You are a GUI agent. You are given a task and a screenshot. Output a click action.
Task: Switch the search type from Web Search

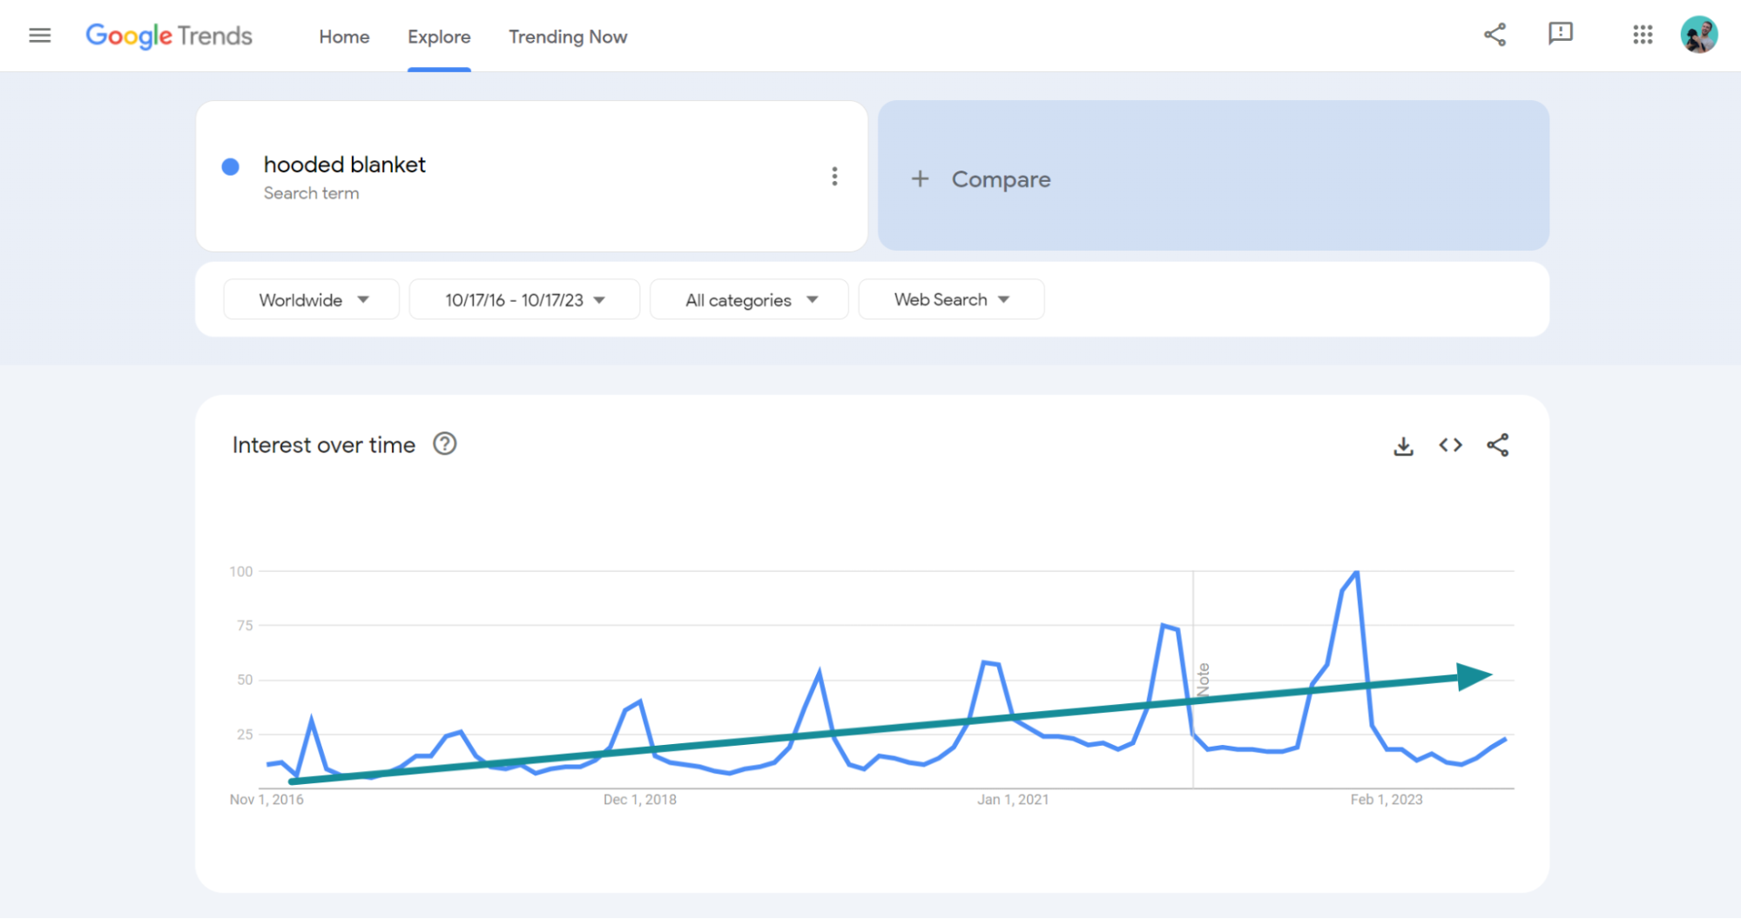click(x=951, y=299)
